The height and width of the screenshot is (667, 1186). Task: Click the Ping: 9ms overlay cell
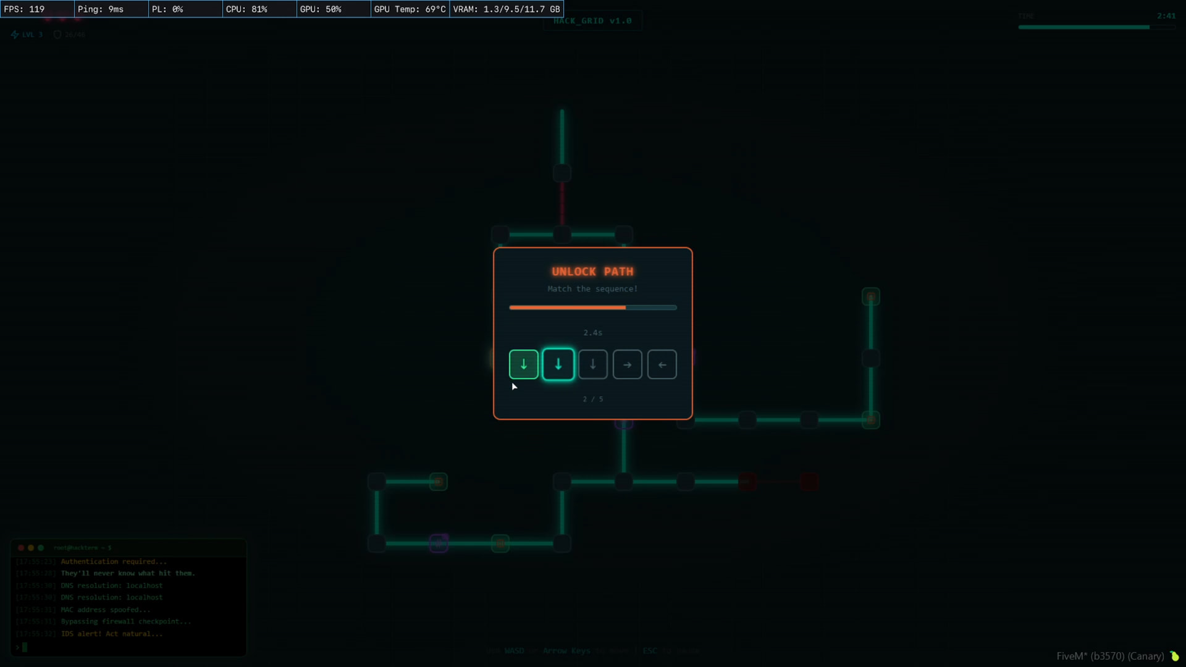pos(112,9)
